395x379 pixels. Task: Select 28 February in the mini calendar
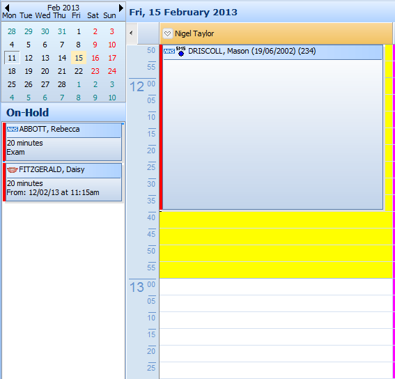pyautogui.click(x=62, y=84)
